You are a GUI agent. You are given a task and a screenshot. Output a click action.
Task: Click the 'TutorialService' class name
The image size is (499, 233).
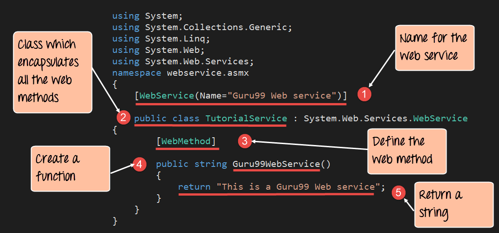(x=246, y=119)
